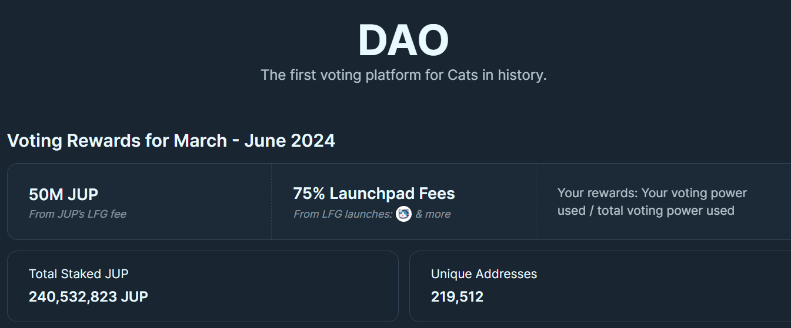This screenshot has width=791, height=328.
Task: Click the Unique Addresses label
Action: 484,273
